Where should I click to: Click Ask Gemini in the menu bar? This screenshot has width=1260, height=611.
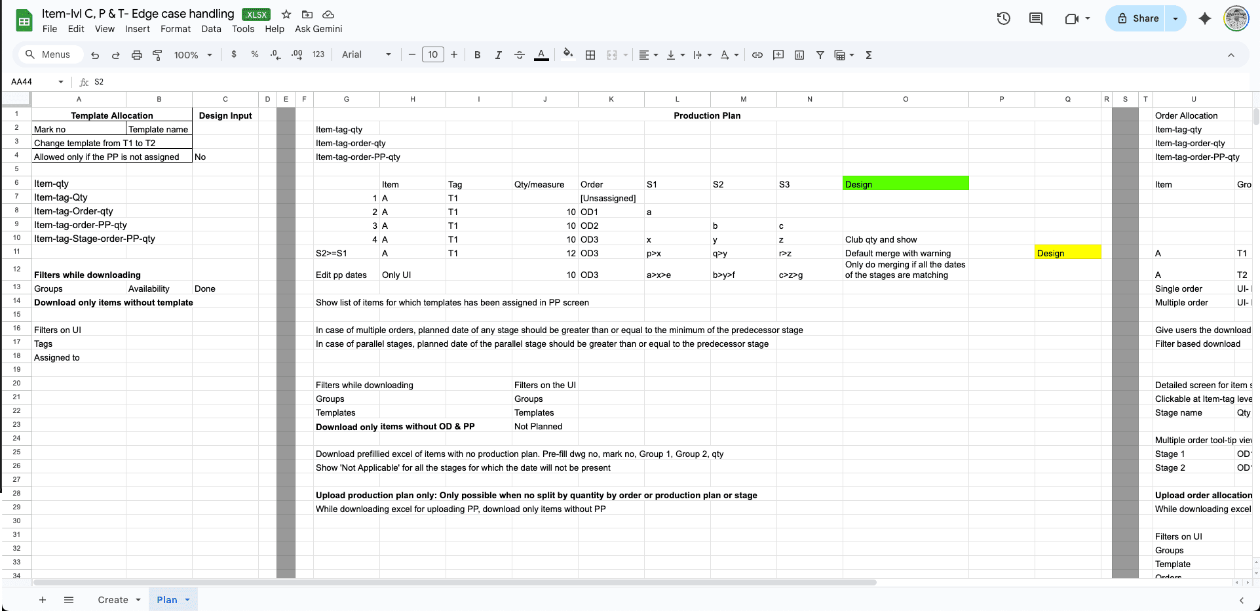tap(318, 29)
